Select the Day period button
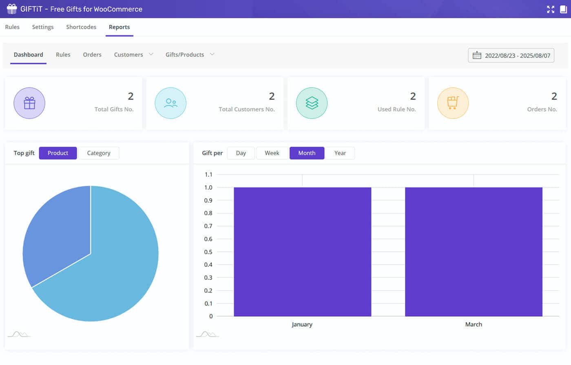 tap(241, 153)
